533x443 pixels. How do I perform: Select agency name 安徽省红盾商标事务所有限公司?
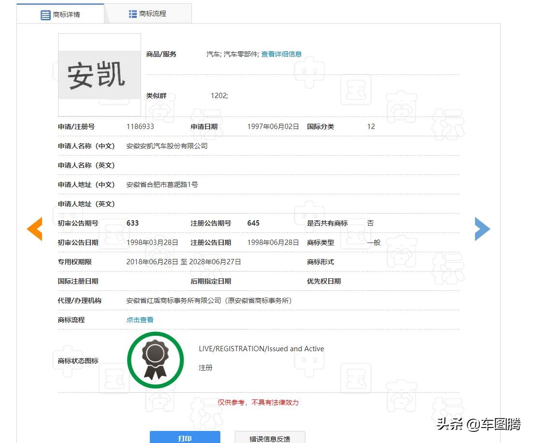click(x=173, y=300)
